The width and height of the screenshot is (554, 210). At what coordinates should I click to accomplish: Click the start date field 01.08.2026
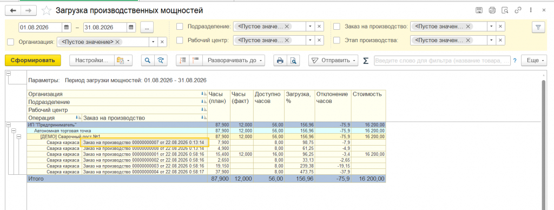(40, 27)
